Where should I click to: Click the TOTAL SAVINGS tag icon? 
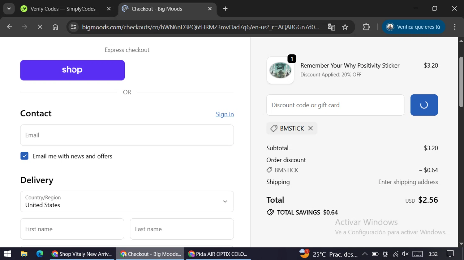click(x=270, y=212)
